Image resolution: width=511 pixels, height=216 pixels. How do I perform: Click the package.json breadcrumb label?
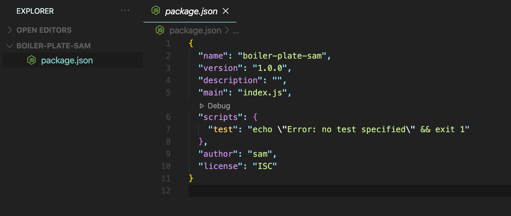(195, 30)
